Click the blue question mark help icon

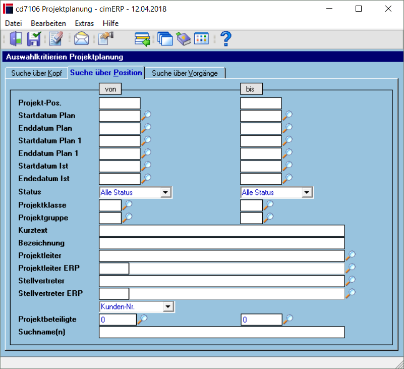point(226,39)
